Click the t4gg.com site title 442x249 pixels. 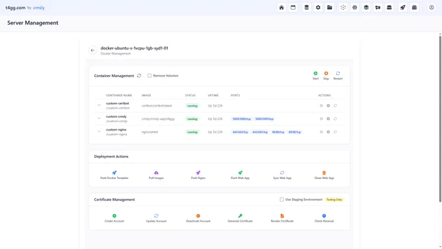tap(16, 8)
